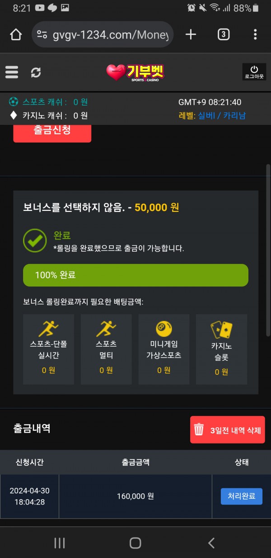This screenshot has height=558, width=271.
Task: Tap the refresh arrows icon
Action: (x=36, y=72)
